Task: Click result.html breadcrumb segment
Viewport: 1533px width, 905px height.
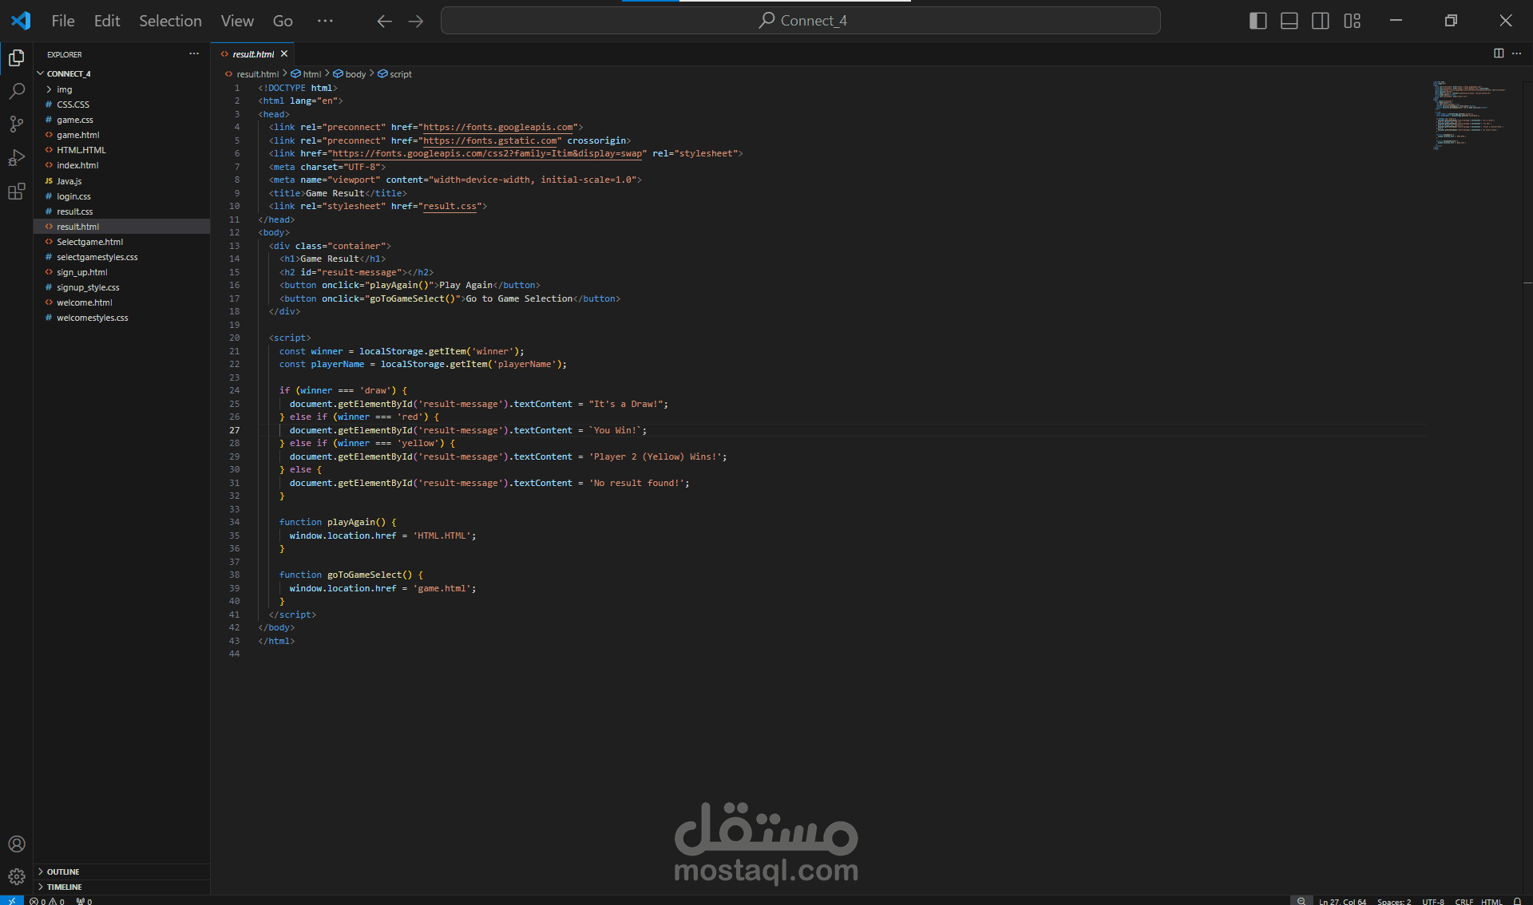Action: pos(252,74)
